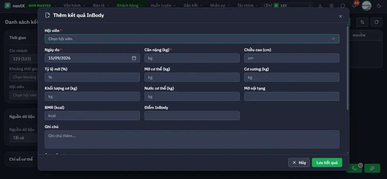This screenshot has height=179, width=387.
Task: Click the user avatar in top bar
Action: (x=367, y=5)
